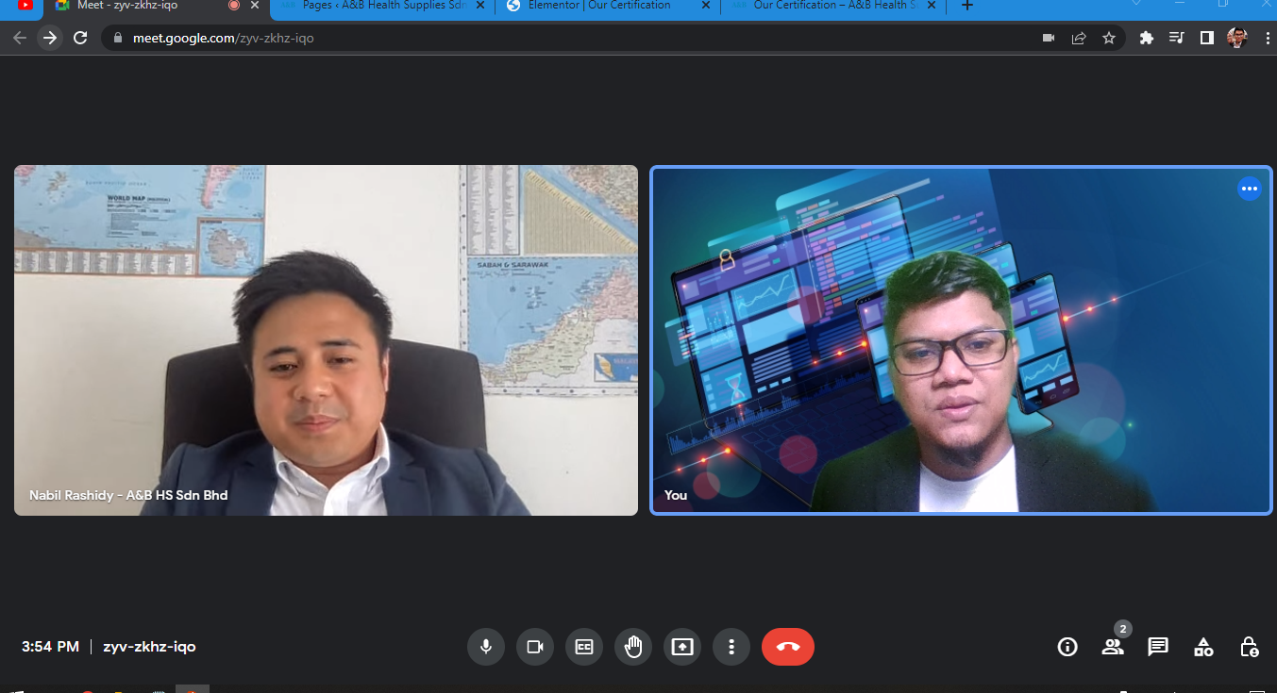
Task: Switch to the Meet - zyv-zkhz-iqo tab
Action: tap(142, 6)
